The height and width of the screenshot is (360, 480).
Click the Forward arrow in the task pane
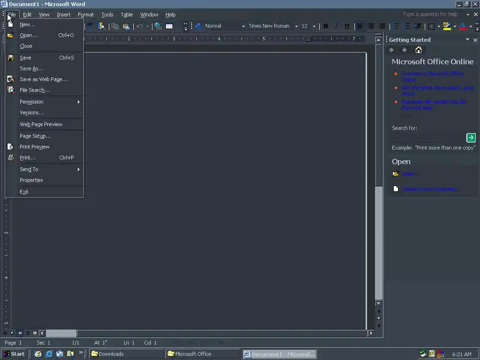tap(405, 50)
